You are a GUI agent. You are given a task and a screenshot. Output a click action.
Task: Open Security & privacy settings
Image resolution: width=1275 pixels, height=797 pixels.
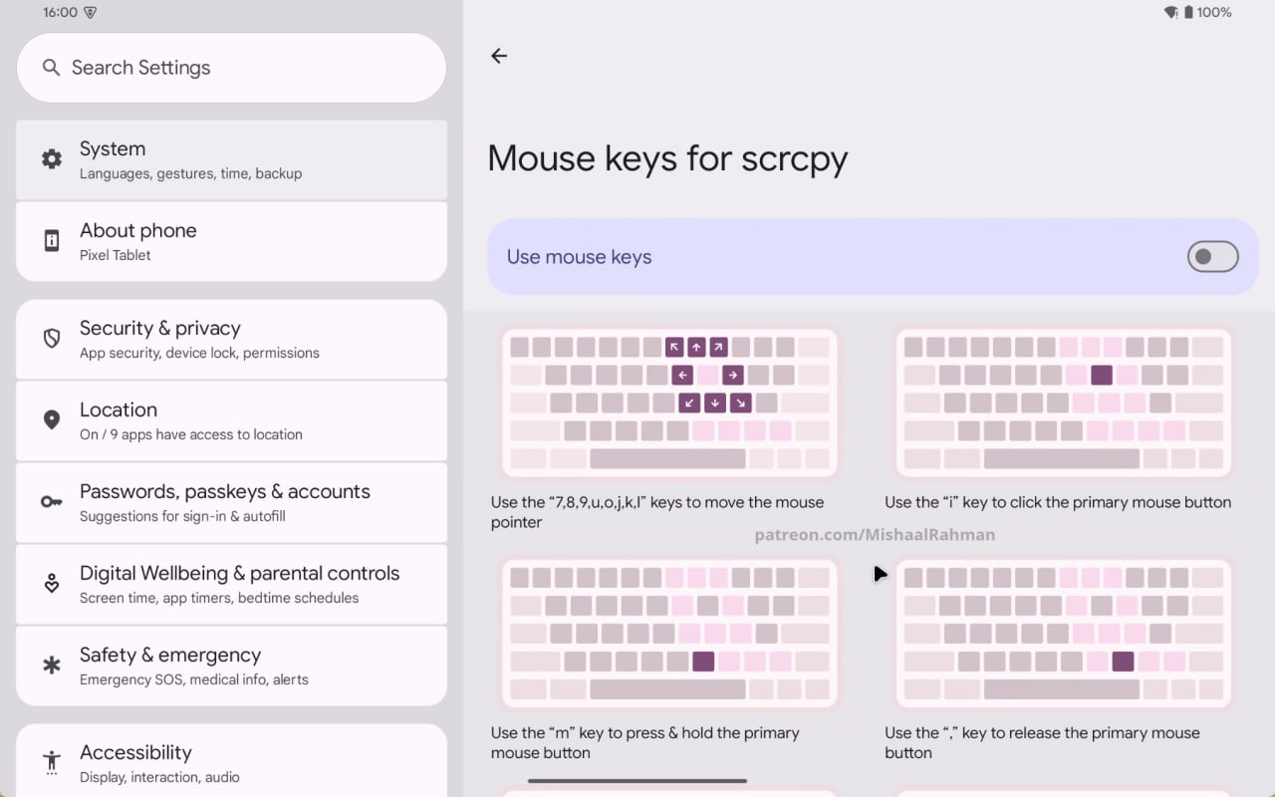point(231,339)
